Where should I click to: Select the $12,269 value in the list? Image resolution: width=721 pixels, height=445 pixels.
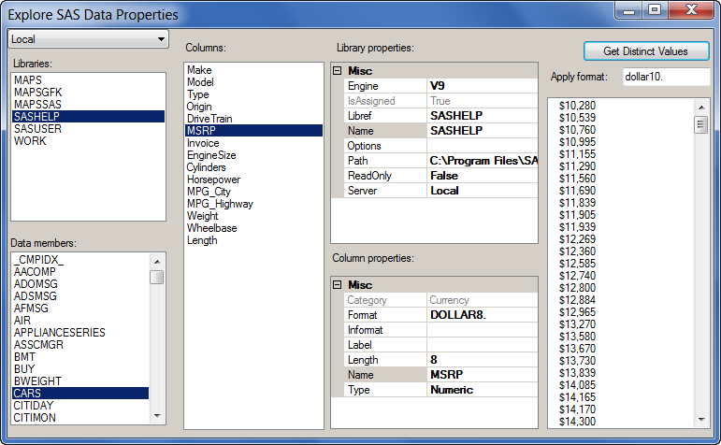[x=577, y=238]
